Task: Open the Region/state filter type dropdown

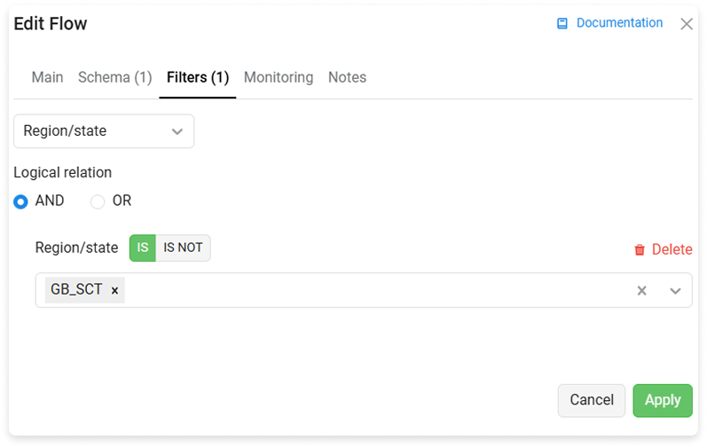Action: tap(104, 131)
